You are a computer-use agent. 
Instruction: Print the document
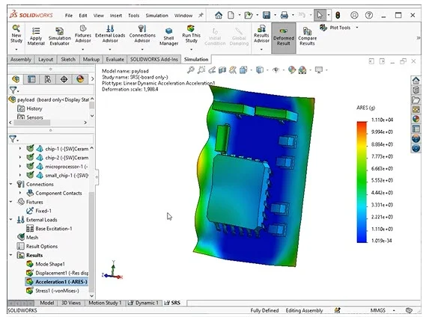click(284, 16)
